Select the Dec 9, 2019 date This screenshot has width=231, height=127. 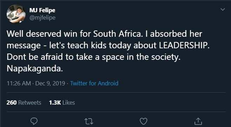click(x=50, y=83)
